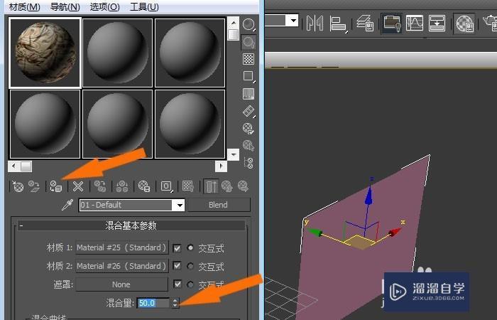Image resolution: width=497 pixels, height=320 pixels.
Task: Click Make Preview icon
Action: coord(248,112)
